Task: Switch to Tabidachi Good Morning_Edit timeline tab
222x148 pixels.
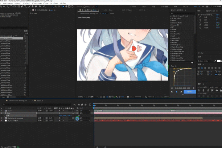Action: pos(18,101)
